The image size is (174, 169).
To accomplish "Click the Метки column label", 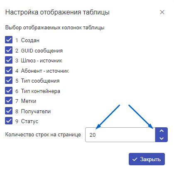I will pyautogui.click(x=29, y=101).
